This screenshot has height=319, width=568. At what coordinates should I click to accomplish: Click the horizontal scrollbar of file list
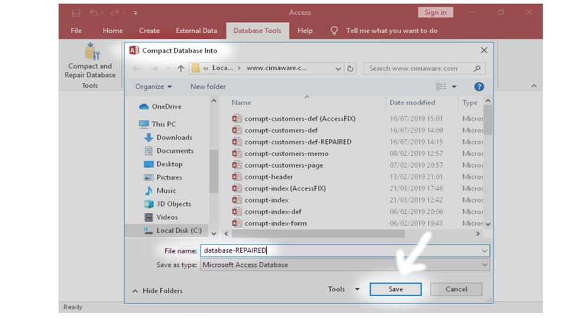coord(318,234)
